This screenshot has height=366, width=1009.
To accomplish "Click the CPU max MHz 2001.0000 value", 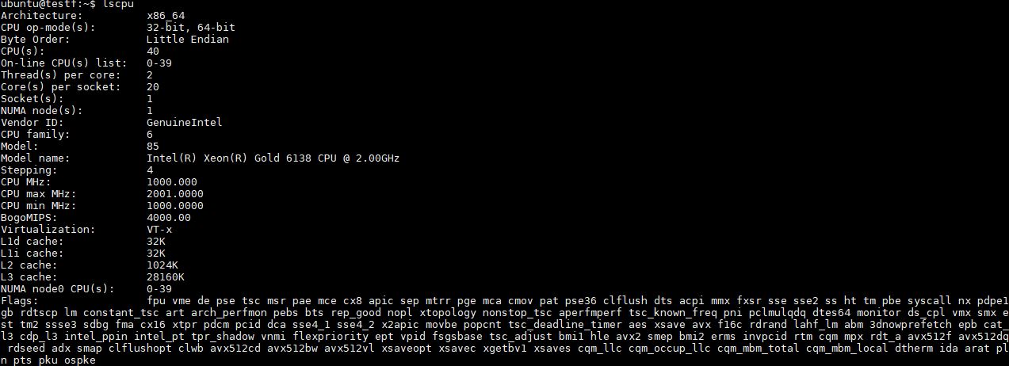I will tap(174, 194).
